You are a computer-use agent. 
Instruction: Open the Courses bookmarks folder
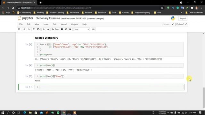click(x=124, y=12)
